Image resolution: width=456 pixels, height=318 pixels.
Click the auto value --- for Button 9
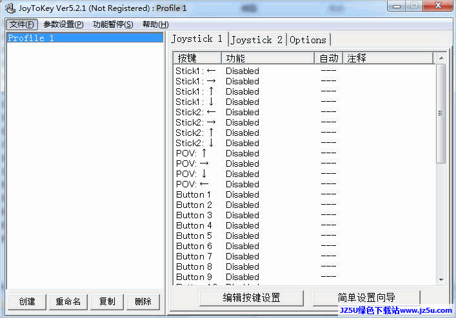click(329, 276)
